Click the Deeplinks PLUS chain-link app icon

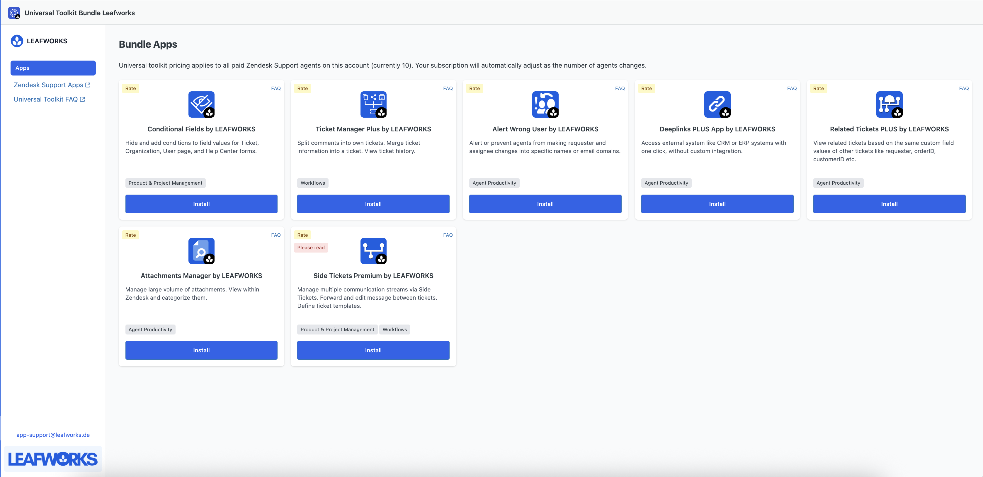coord(717,104)
